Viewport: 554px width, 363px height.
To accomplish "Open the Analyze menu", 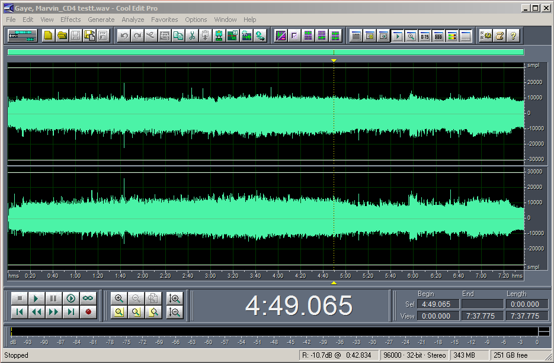I will pyautogui.click(x=133, y=20).
